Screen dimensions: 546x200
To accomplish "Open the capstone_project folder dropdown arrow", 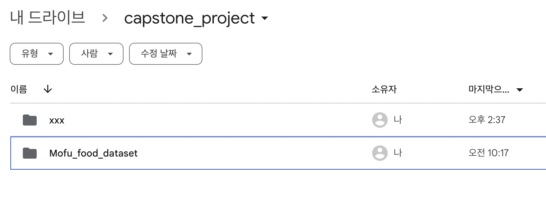I will coord(265,18).
